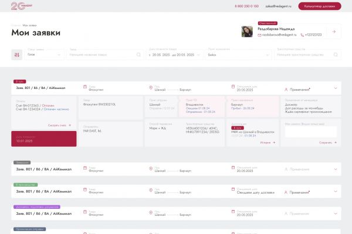
Task: Click purple status tag above fourth request
Action: pos(37,207)
